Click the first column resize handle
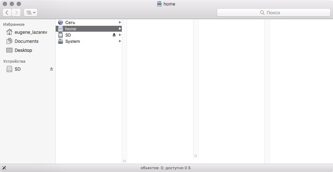333x172 pixels. 124,161
